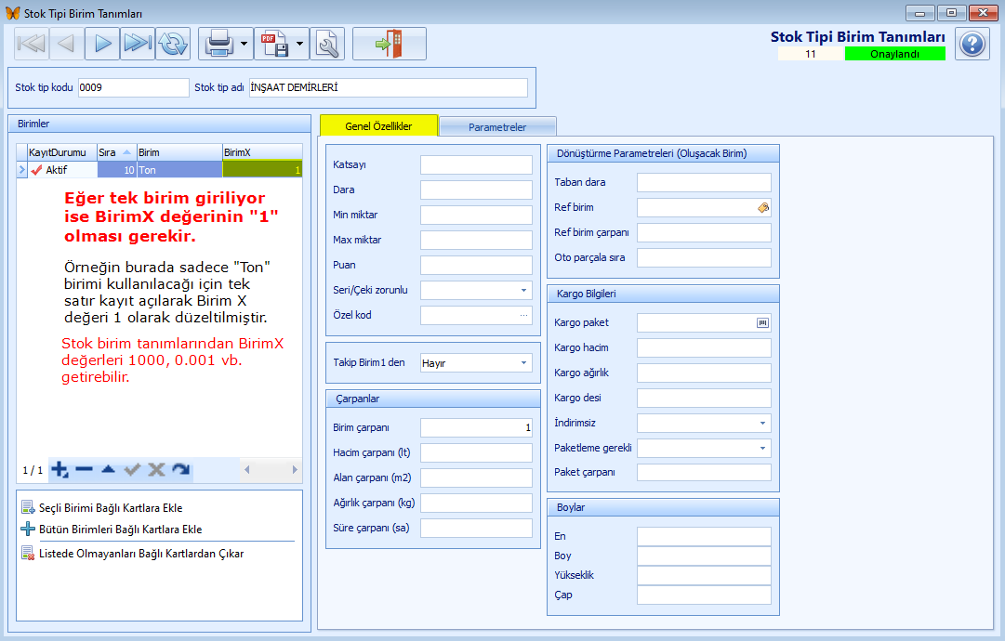Click the Max miktar field
This screenshot has width=1005, height=641.
(476, 240)
